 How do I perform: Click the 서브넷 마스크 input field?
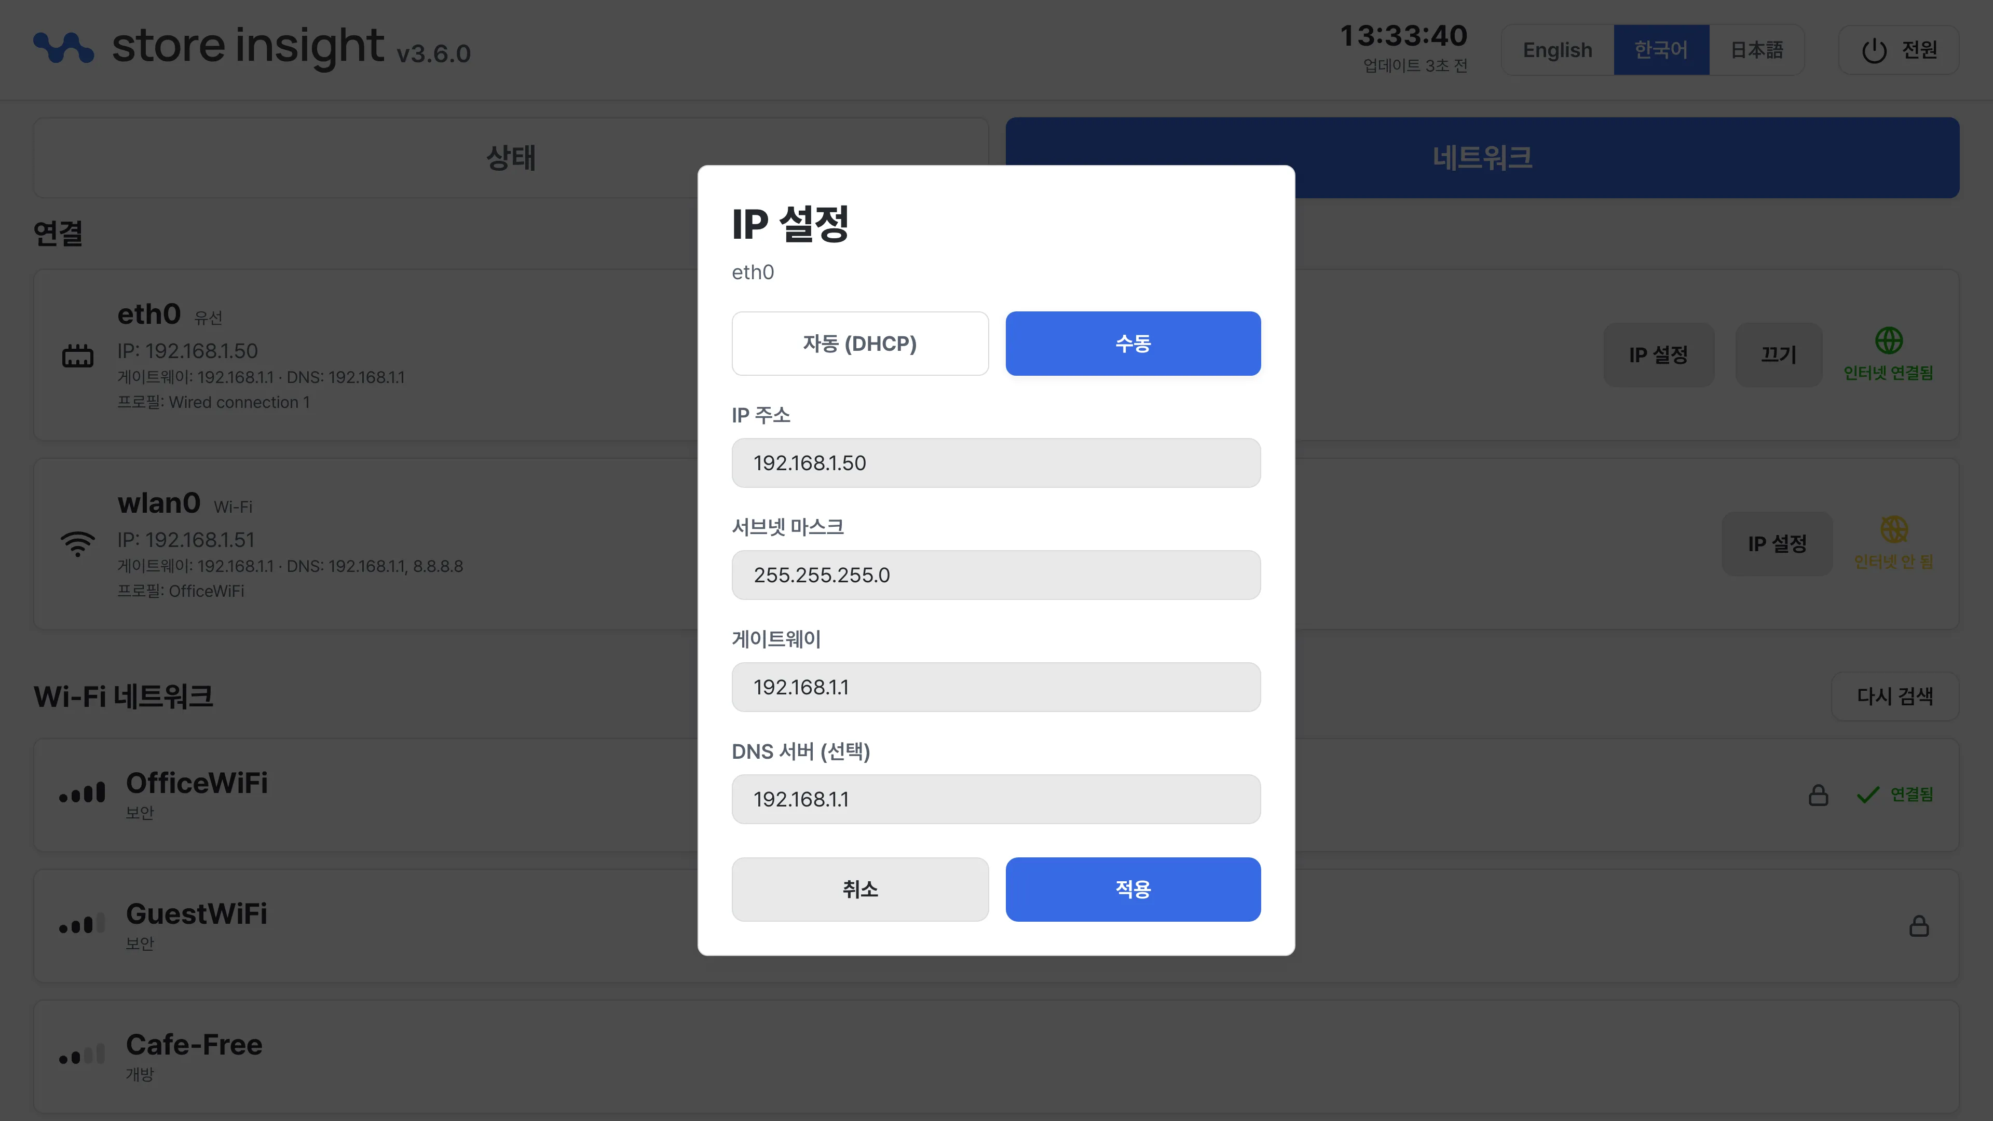[996, 575]
